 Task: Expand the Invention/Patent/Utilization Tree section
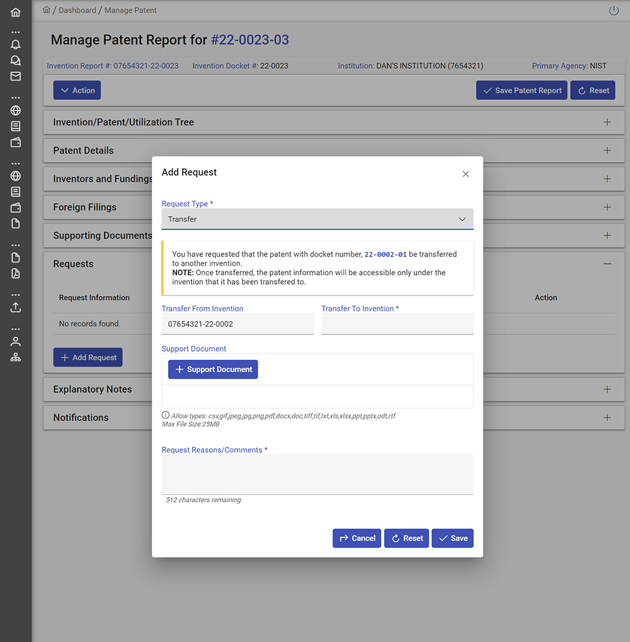607,122
